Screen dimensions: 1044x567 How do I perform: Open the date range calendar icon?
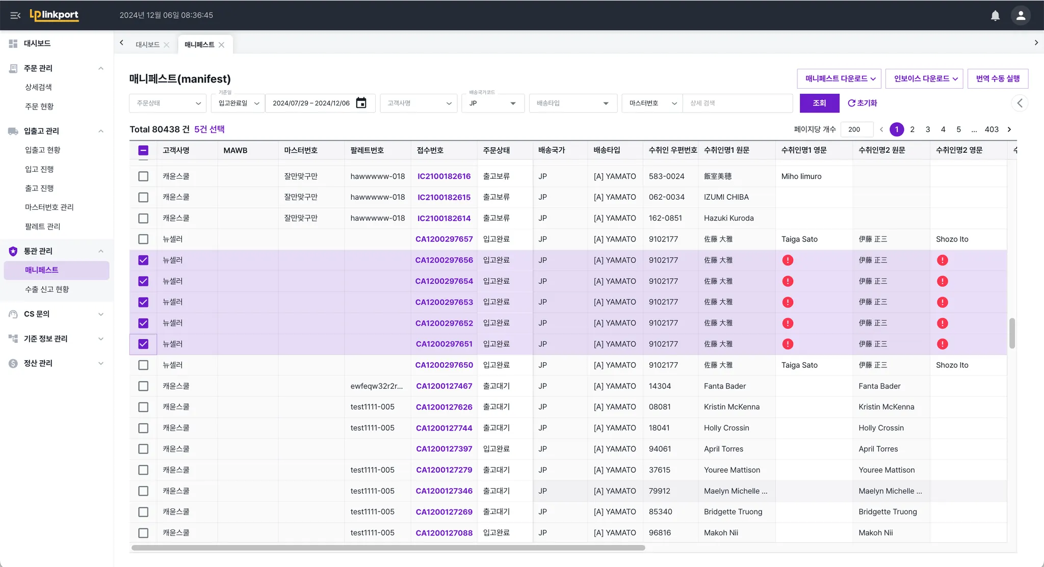[x=361, y=103]
